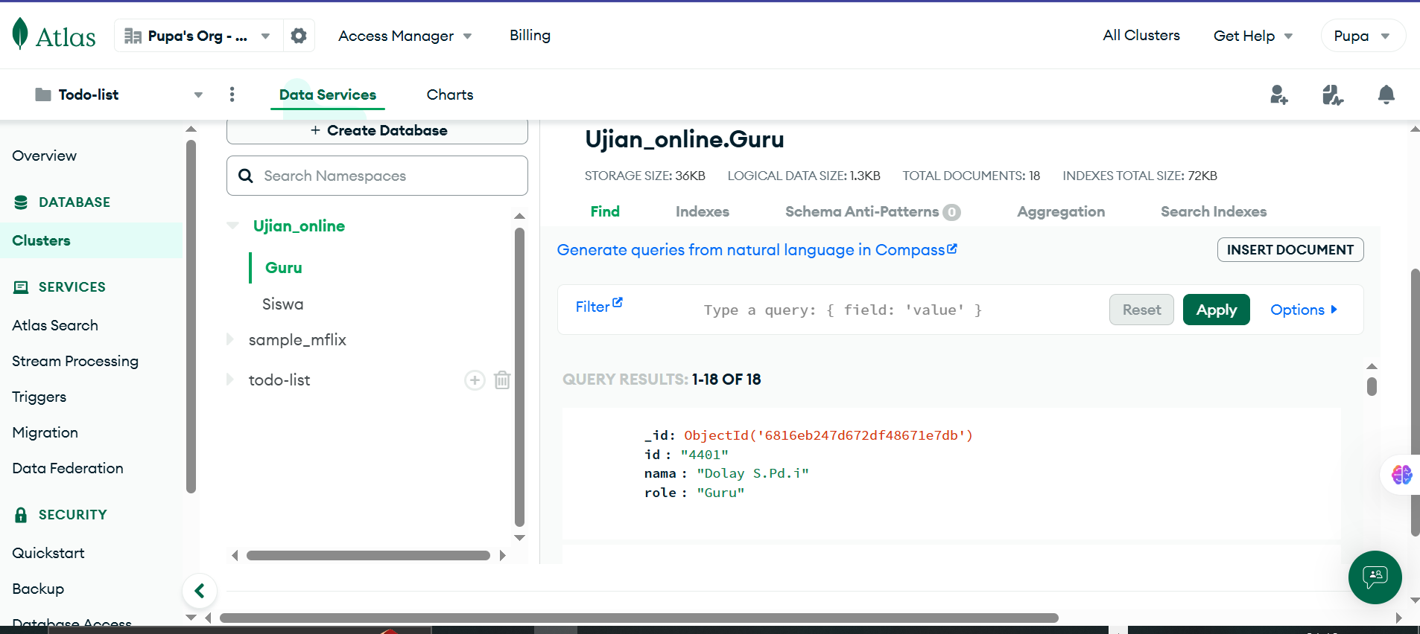Click the project activity feed icon
1420x634 pixels.
(1332, 95)
